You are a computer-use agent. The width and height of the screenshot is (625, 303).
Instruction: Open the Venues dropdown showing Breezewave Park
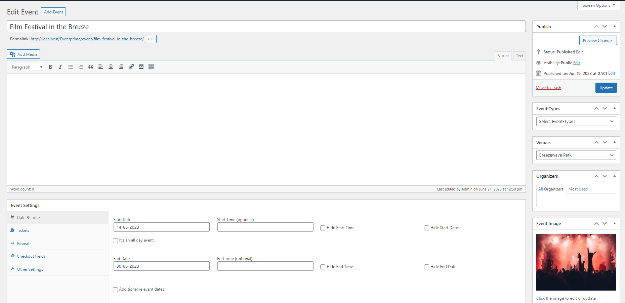tap(576, 155)
